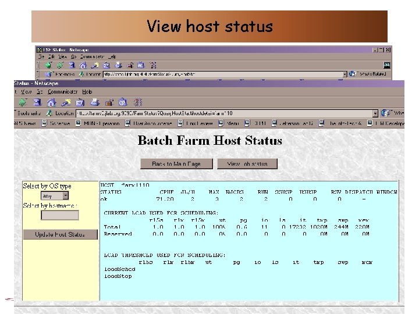Click Back arrow in rear Netscape window
This screenshot has width=419, height=314.
[x=48, y=65]
